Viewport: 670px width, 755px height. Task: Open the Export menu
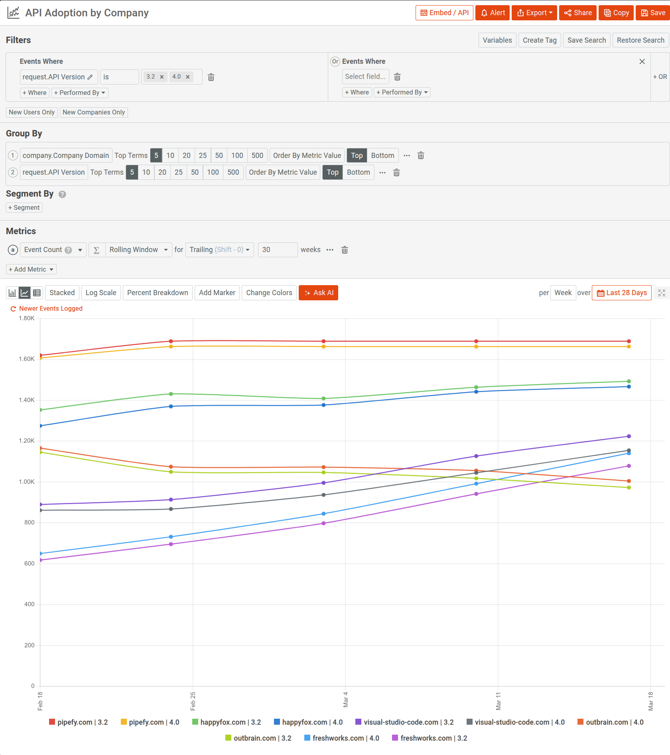[x=534, y=12]
